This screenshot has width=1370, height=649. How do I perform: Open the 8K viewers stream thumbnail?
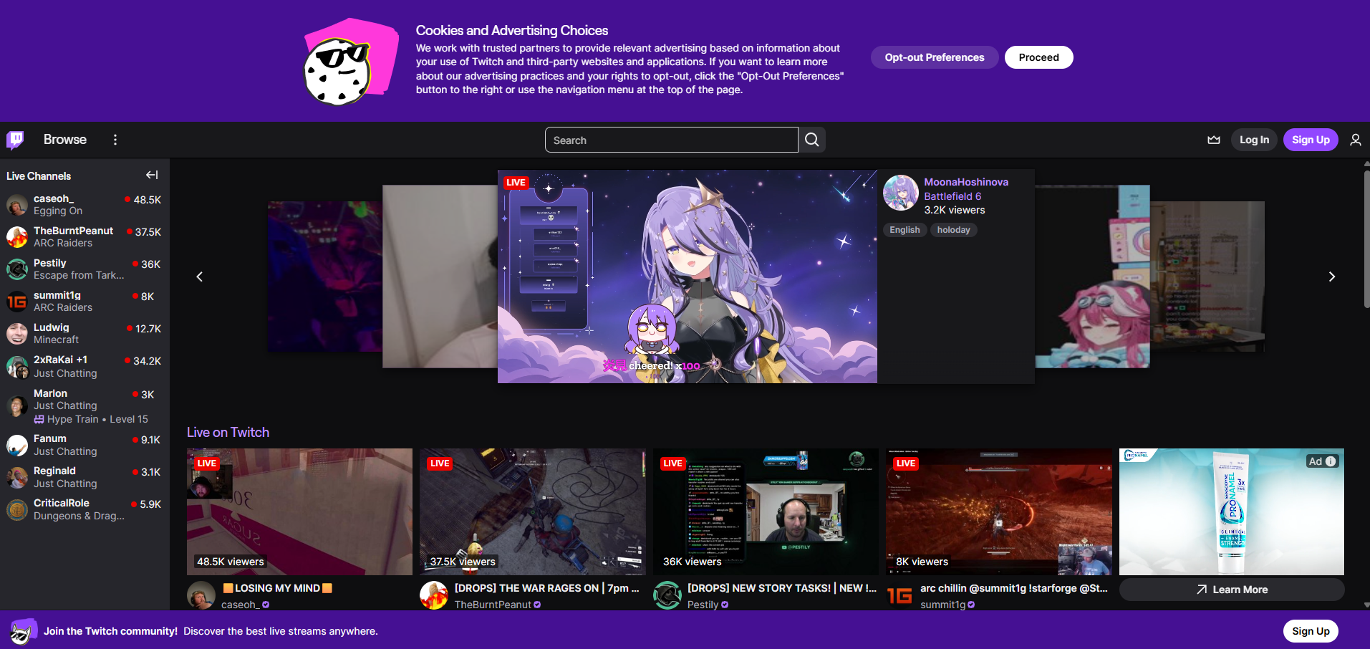[x=999, y=511]
